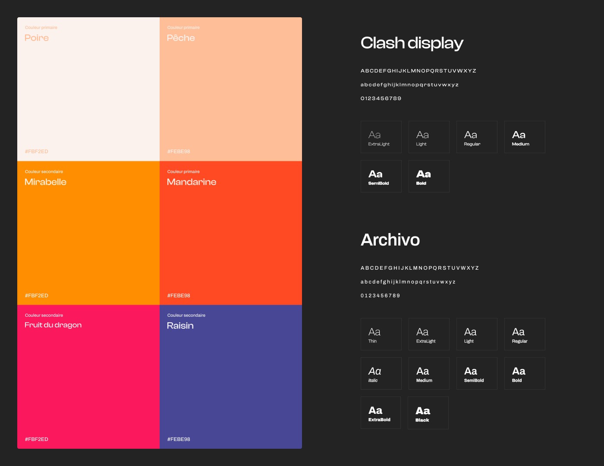Click the Mandarine title text
The image size is (604, 466).
[x=192, y=182]
